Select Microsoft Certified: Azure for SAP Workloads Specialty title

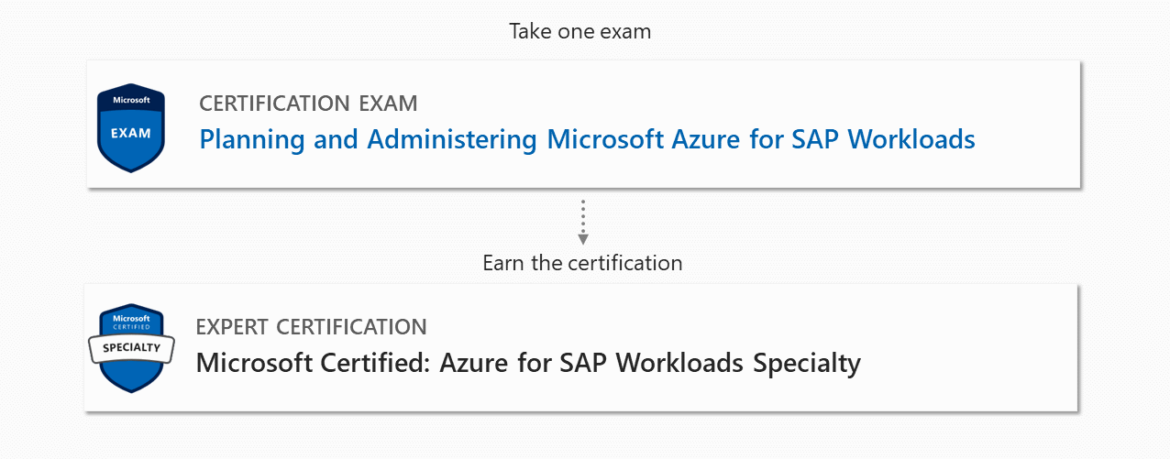coord(528,363)
